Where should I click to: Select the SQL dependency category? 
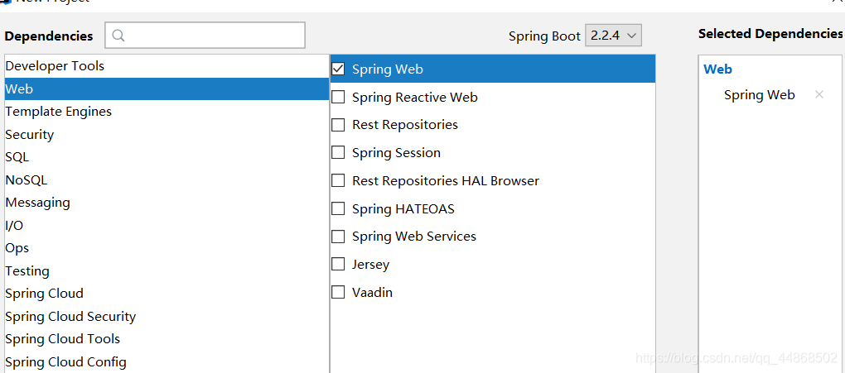tap(17, 157)
